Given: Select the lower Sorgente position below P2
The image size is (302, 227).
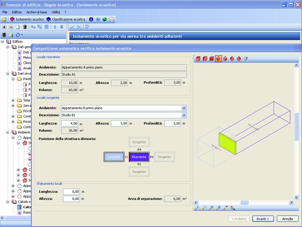Looking at the screenshot, I should click(139, 172).
